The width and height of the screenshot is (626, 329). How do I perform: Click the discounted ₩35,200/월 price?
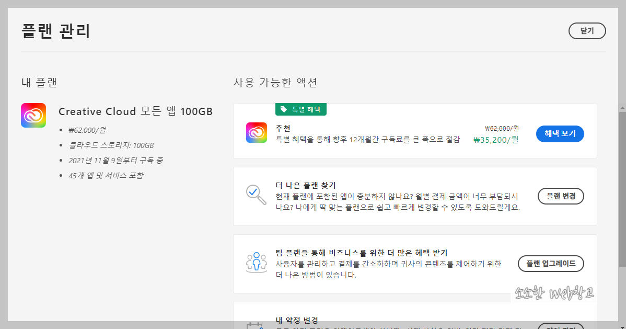[x=496, y=140]
